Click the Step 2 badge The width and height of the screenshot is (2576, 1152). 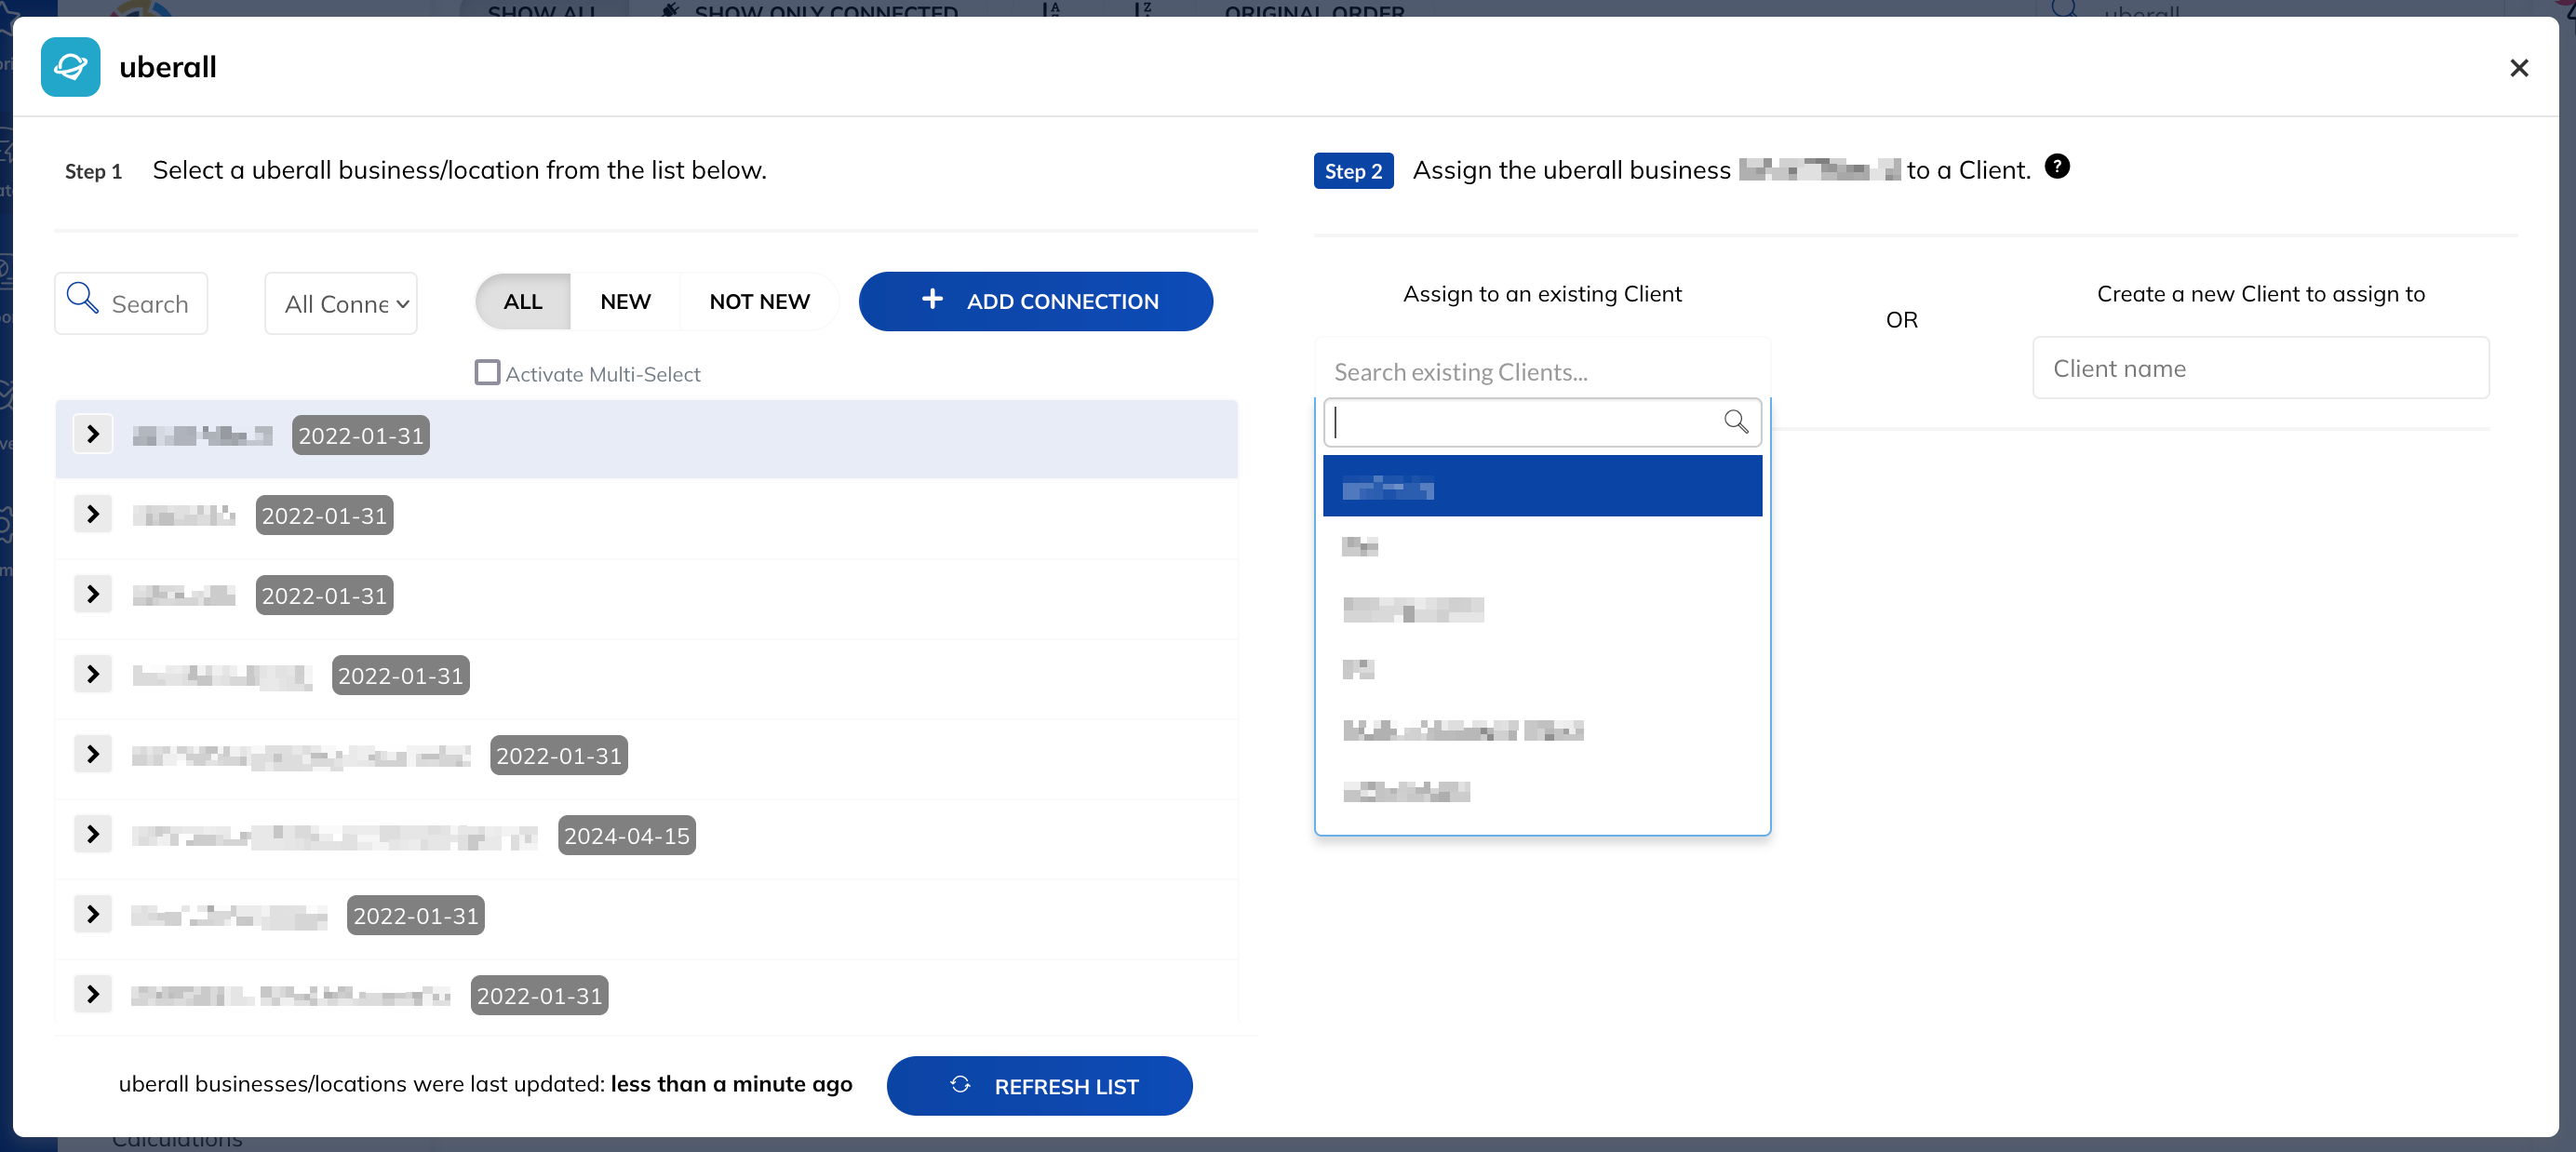(1353, 171)
